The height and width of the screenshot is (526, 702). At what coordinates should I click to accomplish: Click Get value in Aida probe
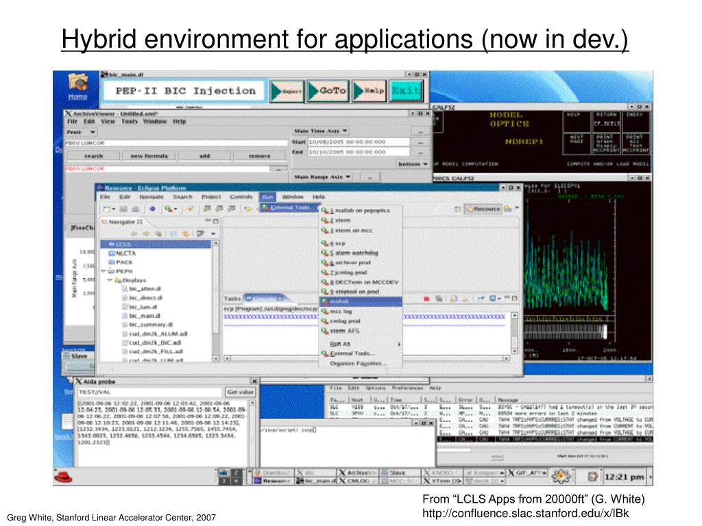241,392
